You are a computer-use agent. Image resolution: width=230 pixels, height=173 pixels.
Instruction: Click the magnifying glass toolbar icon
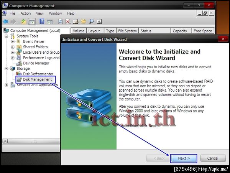[x=91, y=21]
